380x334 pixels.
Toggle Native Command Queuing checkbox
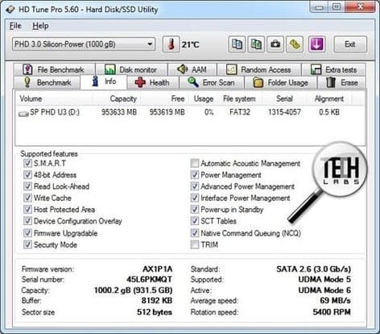195,233
